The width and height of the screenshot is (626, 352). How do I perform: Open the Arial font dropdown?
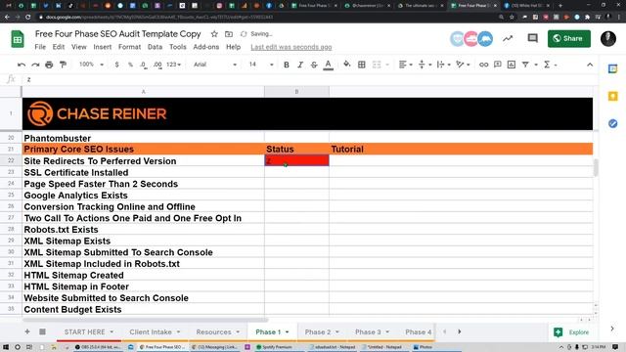(215, 65)
